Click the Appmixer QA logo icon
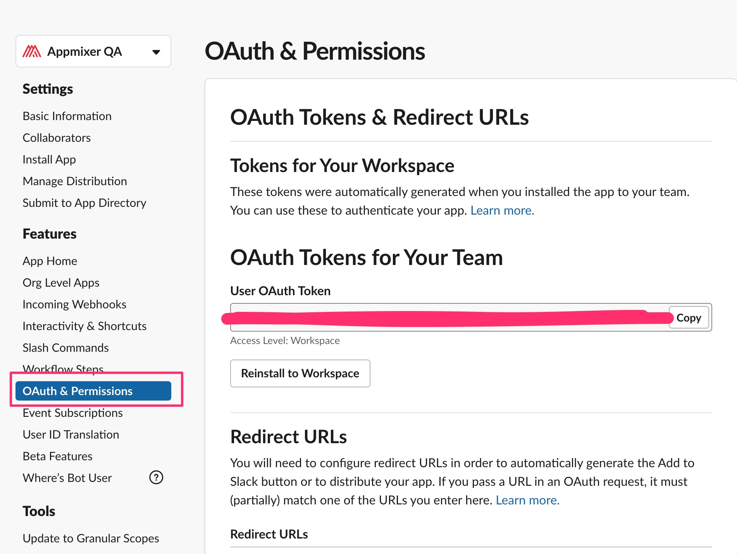Viewport: 737px width, 554px height. tap(32, 51)
